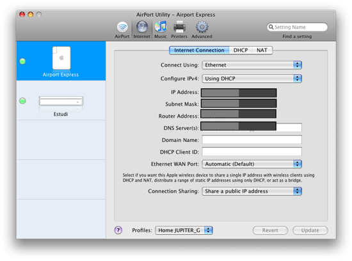Screen dimensions: 352x261
Task: Select the Internet globe toolbar icon
Action: pyautogui.click(x=141, y=30)
